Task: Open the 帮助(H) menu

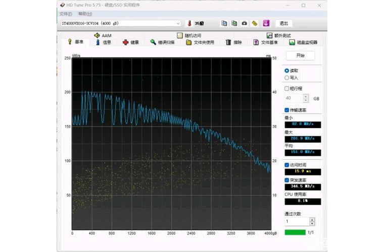Action: click(85, 14)
